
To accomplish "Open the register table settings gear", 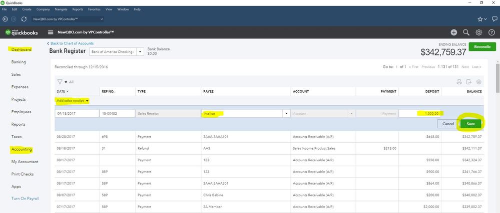I will [x=478, y=82].
